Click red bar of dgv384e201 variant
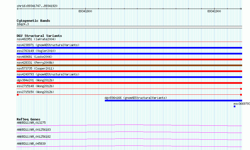The image size is (250, 150). [x=129, y=83]
